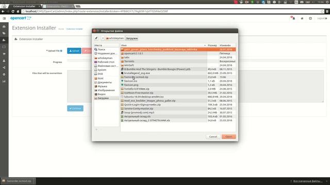The image size is (330, 185).
Task: Open Extensions puzzle icon in OpenCart sidebar
Action: click(4, 40)
